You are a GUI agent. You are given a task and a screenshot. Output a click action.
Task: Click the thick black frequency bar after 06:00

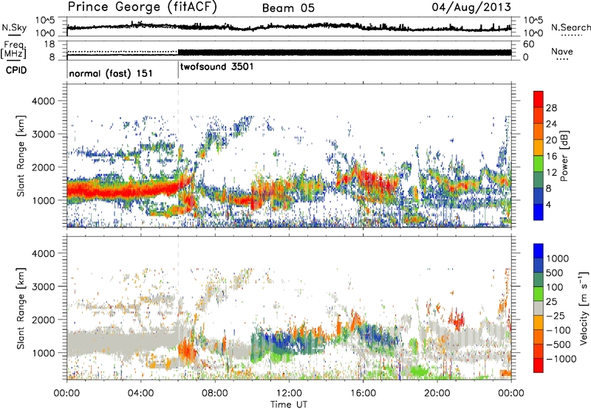(x=344, y=52)
